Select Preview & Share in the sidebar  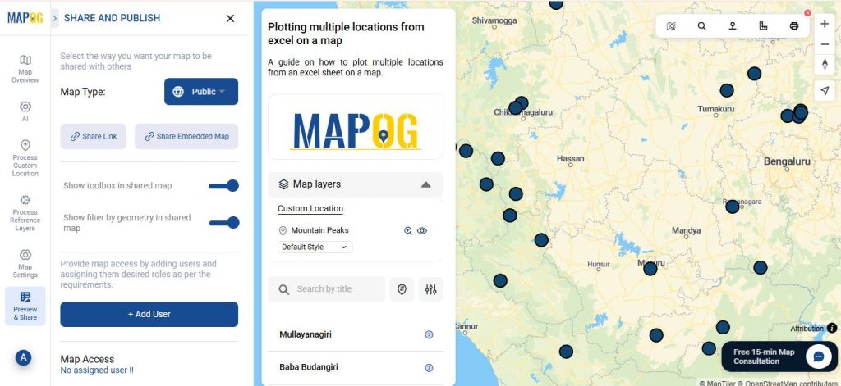[25, 307]
